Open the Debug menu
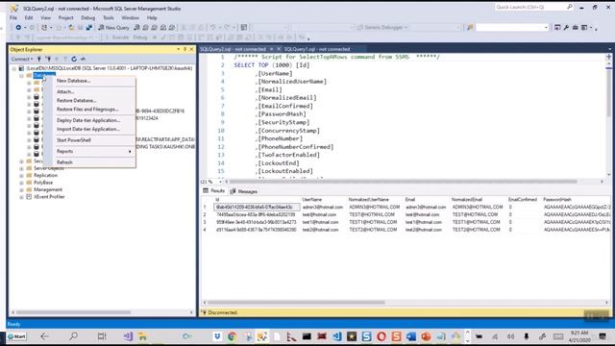615x346 pixels. point(87,17)
